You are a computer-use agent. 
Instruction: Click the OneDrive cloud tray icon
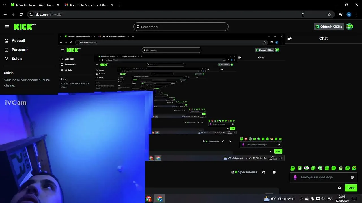click(x=307, y=199)
